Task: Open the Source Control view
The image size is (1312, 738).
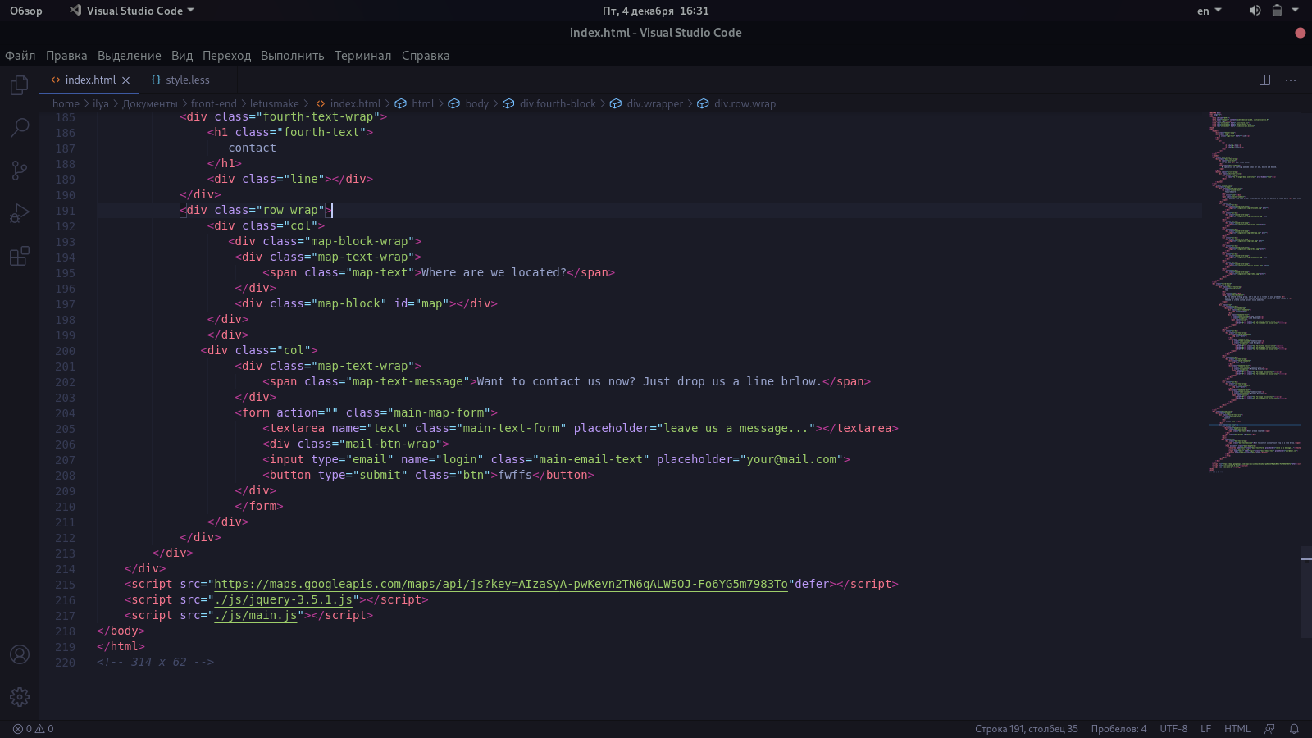Action: tap(20, 170)
